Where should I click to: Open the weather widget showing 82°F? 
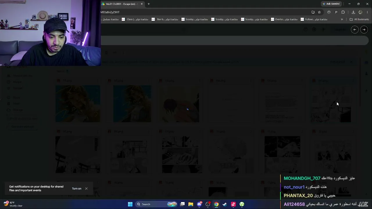point(13,204)
